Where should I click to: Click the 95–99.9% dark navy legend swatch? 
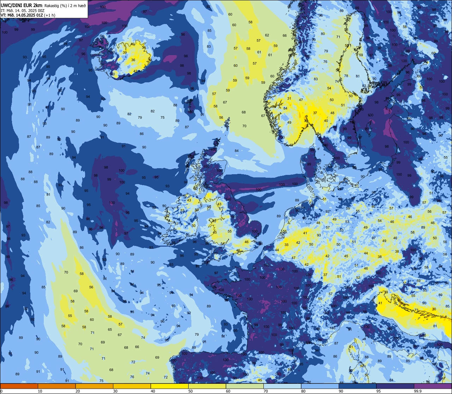pos(395,386)
